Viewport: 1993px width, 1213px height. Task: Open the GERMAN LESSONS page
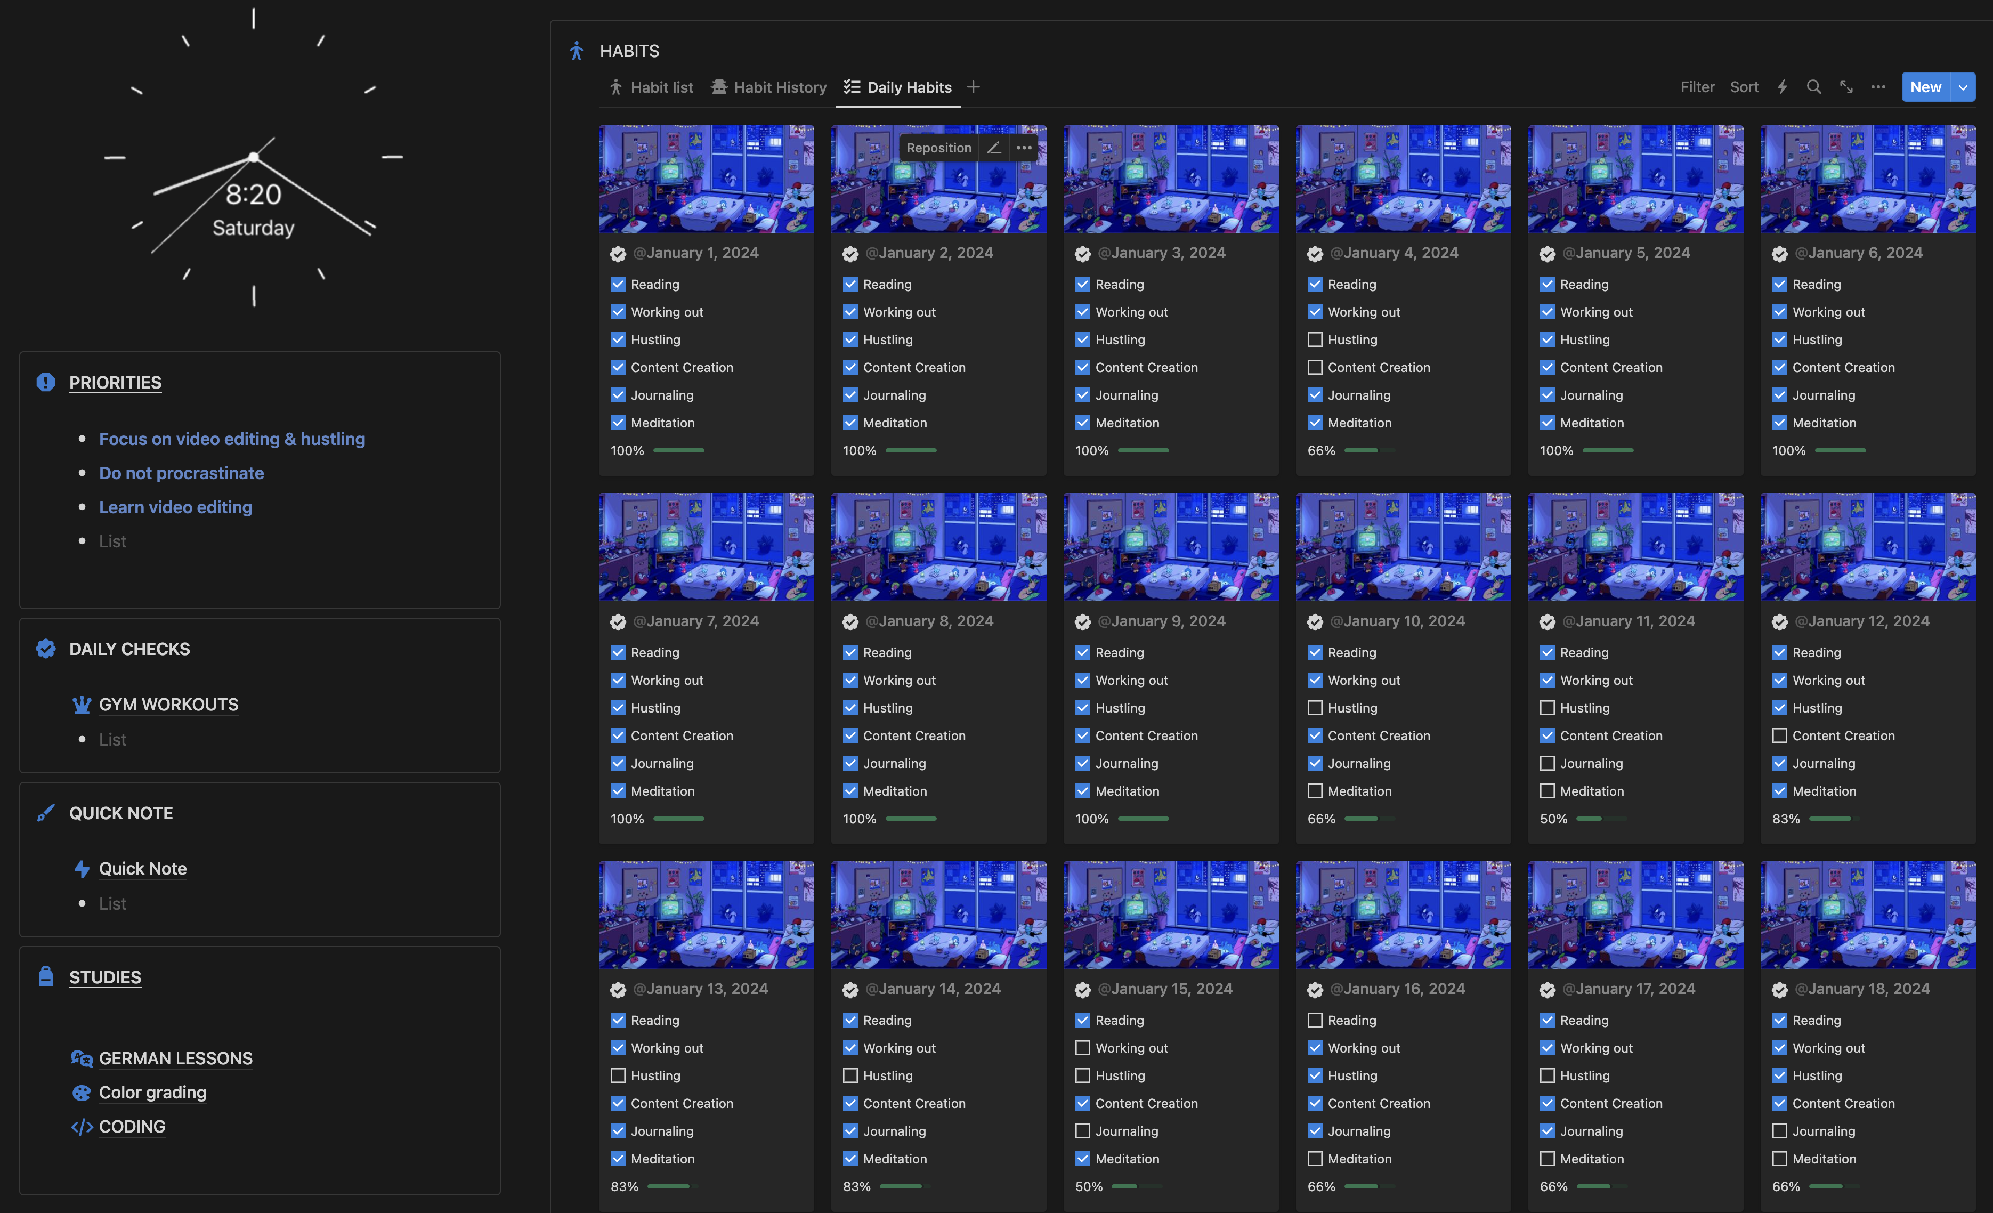175,1057
